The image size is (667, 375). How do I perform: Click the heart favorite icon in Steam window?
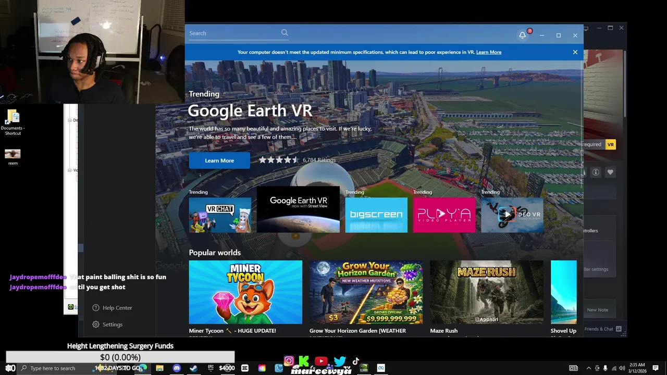tap(610, 172)
